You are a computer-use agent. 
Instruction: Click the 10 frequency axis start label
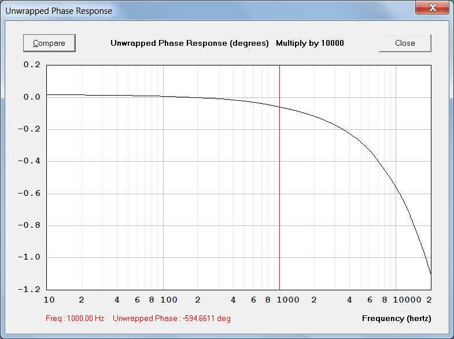(x=49, y=300)
